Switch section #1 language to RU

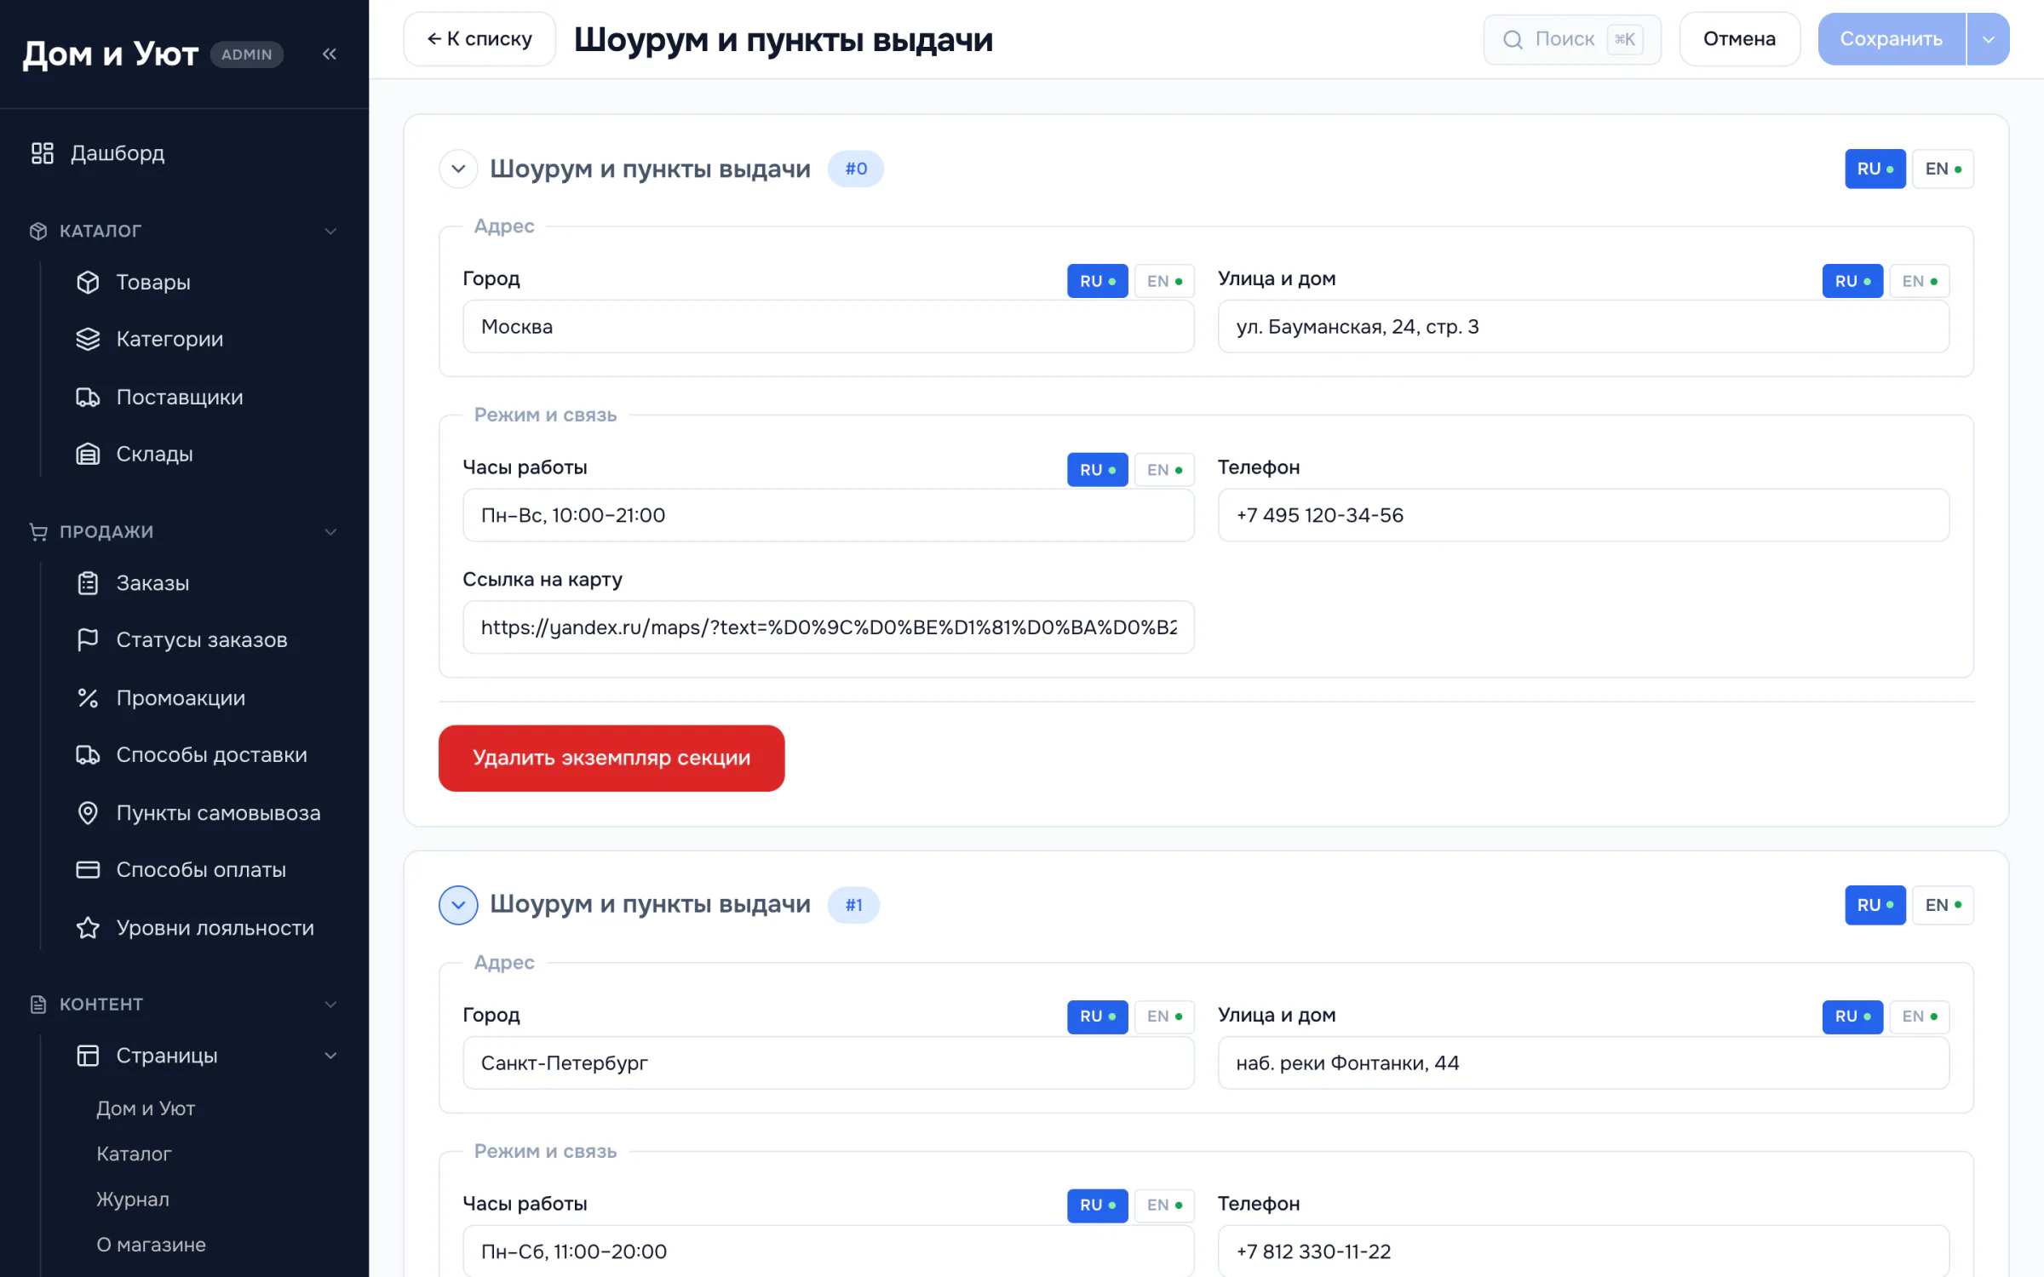(1875, 905)
